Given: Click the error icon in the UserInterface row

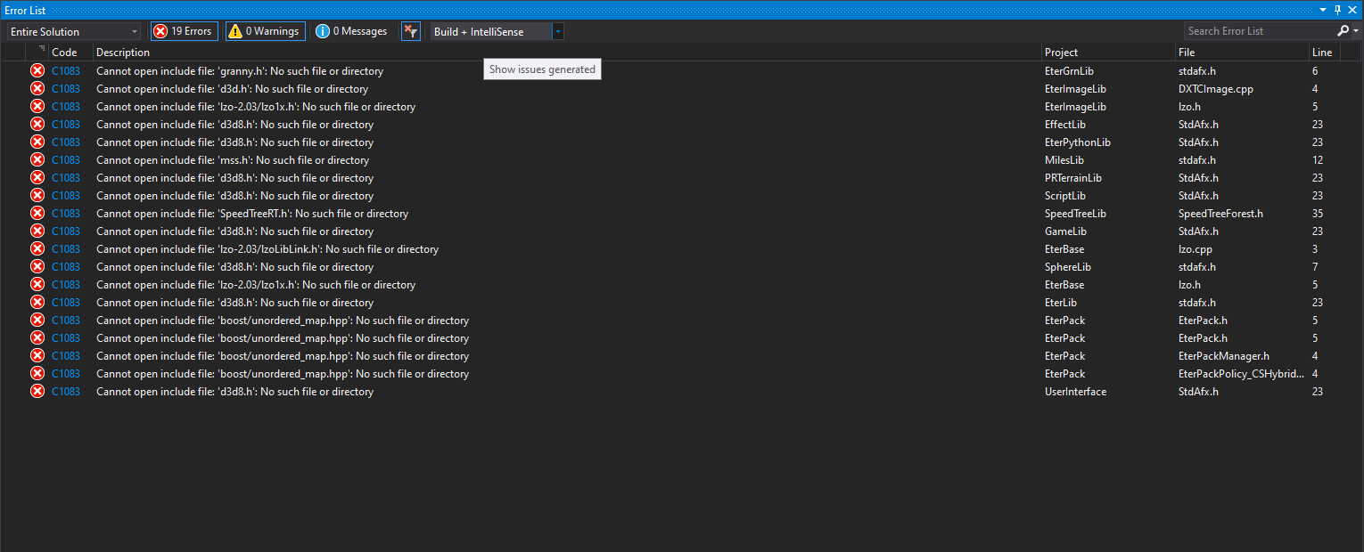Looking at the screenshot, I should (37, 391).
